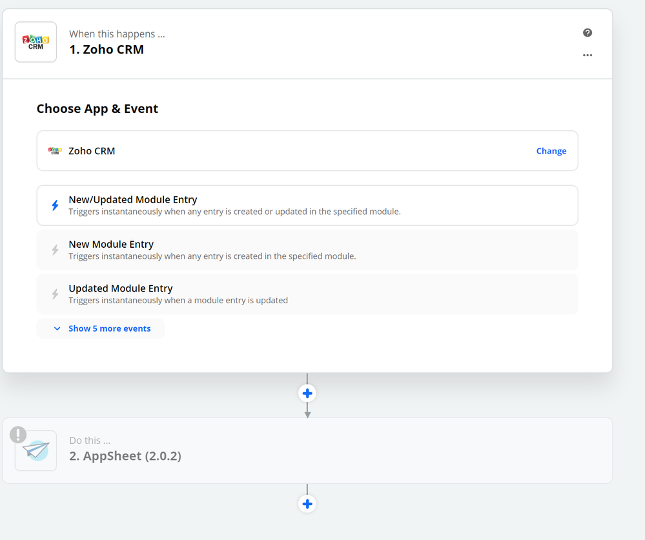Open the help question mark icon
Image resolution: width=645 pixels, height=540 pixels.
[588, 33]
